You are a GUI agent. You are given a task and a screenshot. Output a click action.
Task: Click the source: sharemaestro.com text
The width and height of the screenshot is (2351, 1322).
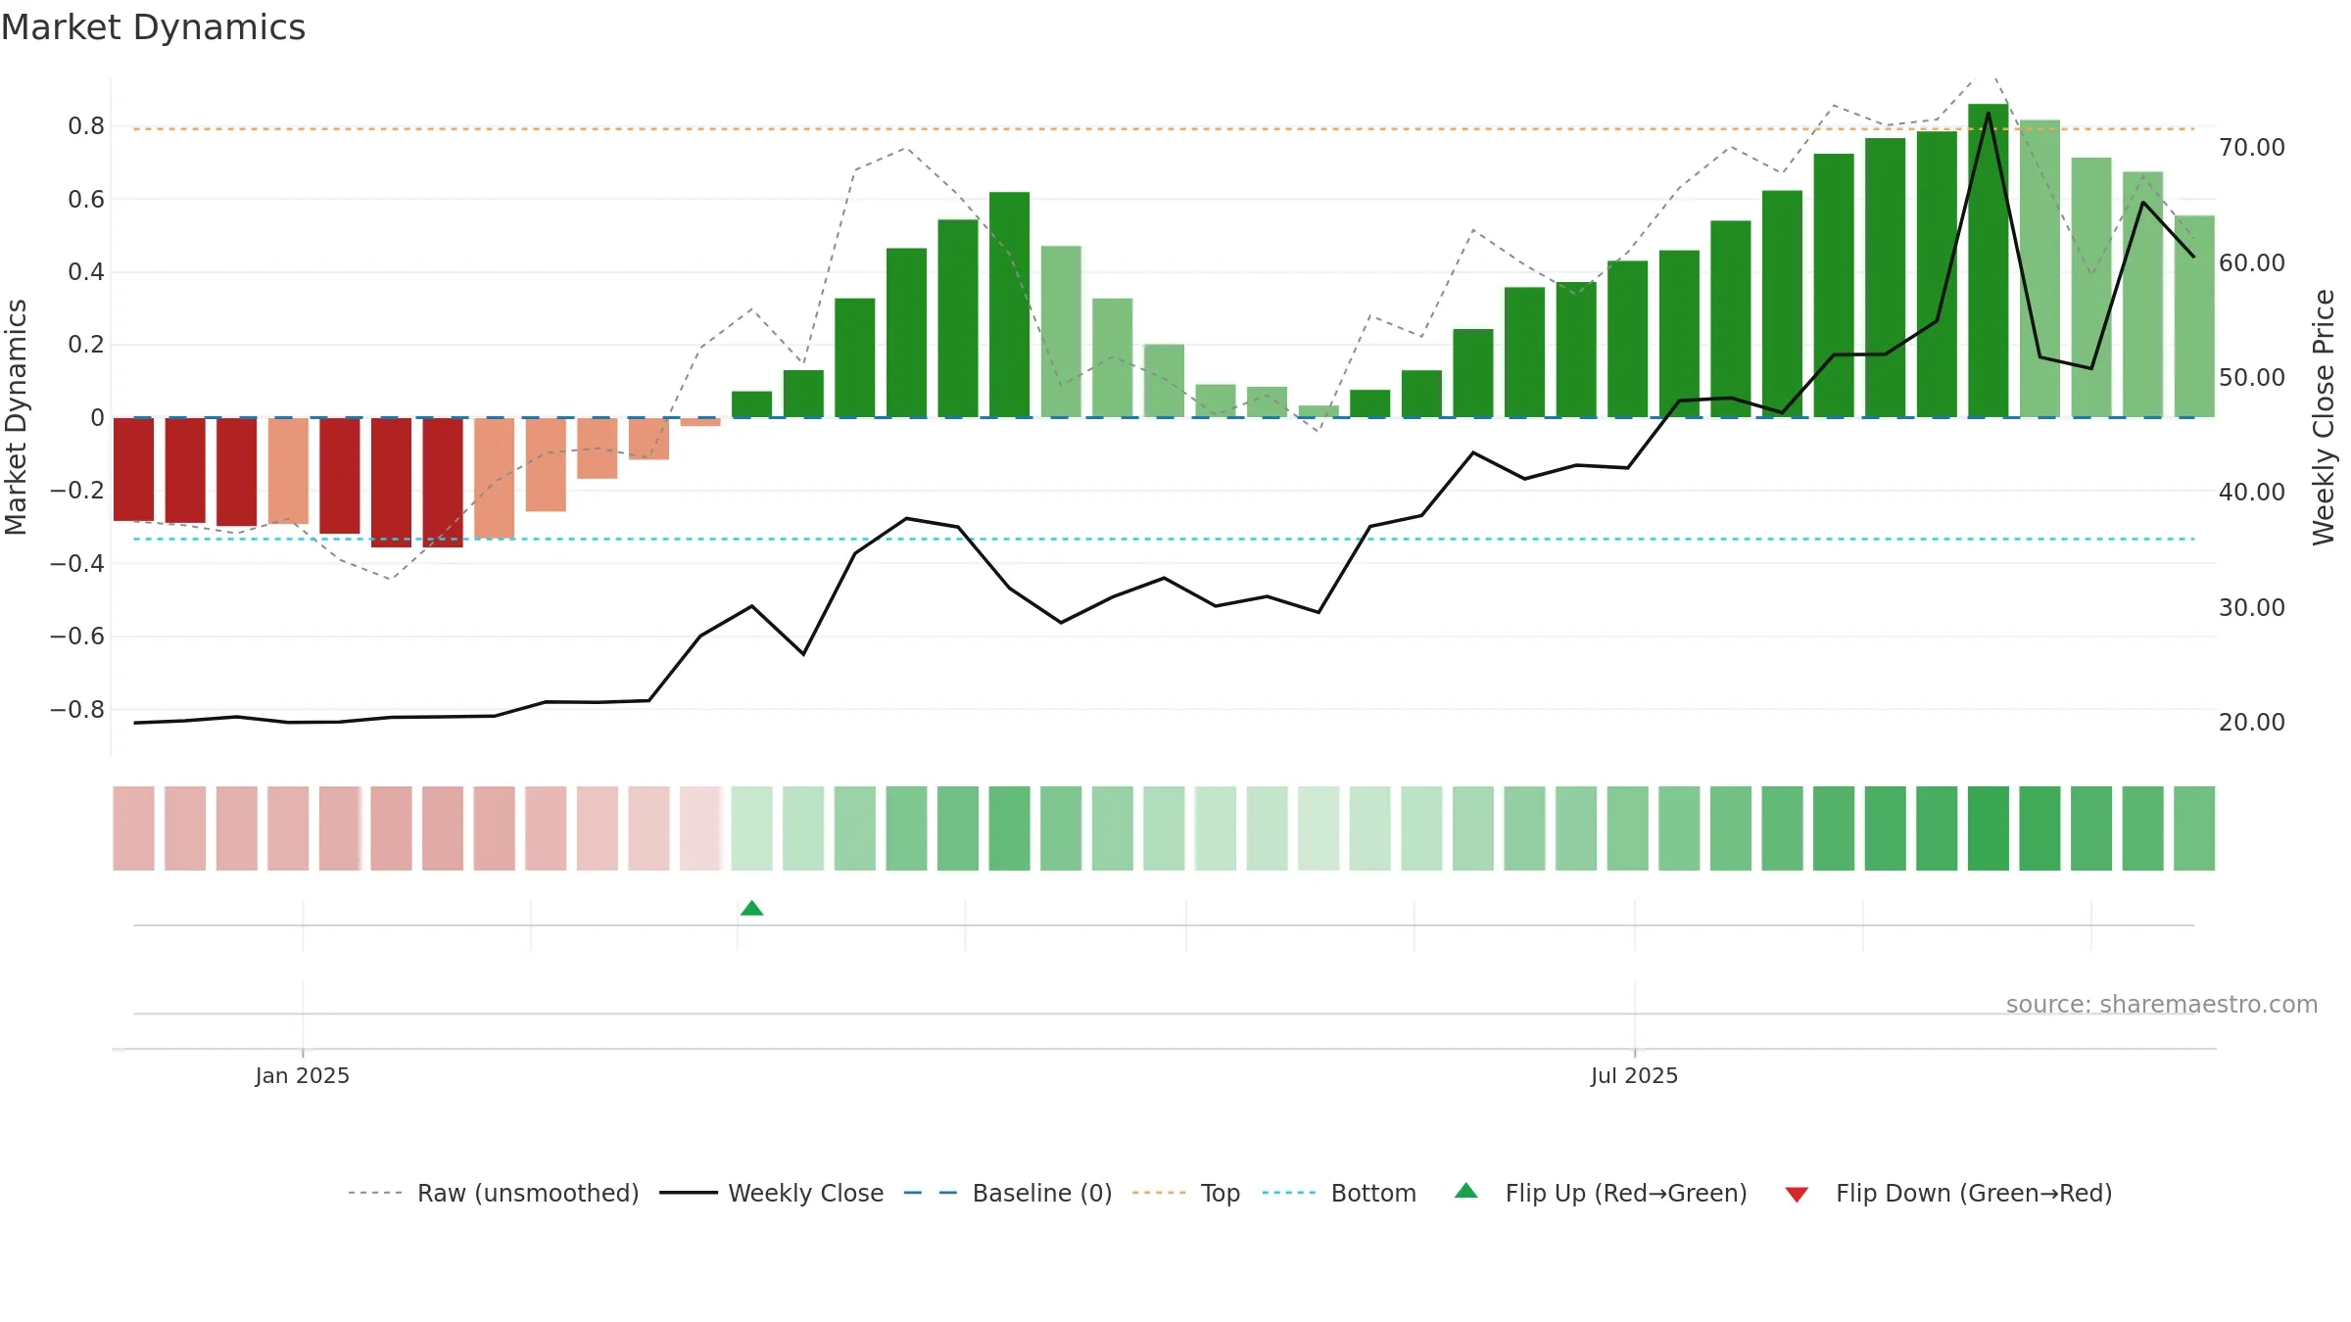coord(2162,1004)
